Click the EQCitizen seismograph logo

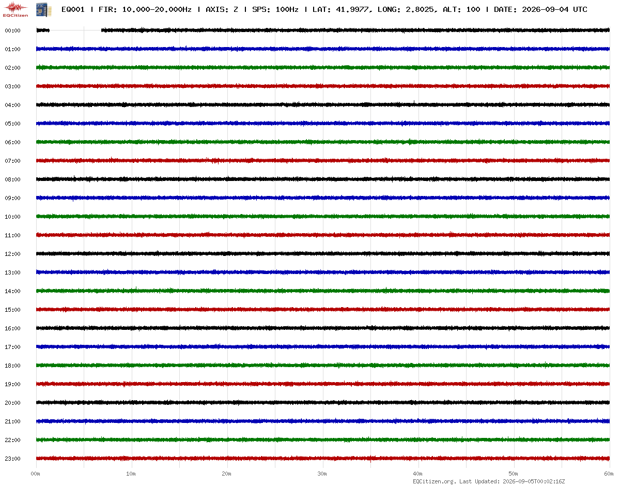pyautogui.click(x=16, y=9)
